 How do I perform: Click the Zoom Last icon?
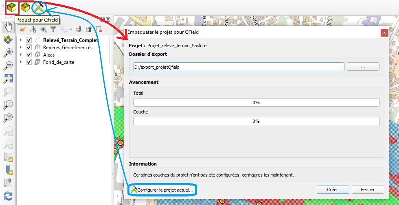(8, 131)
